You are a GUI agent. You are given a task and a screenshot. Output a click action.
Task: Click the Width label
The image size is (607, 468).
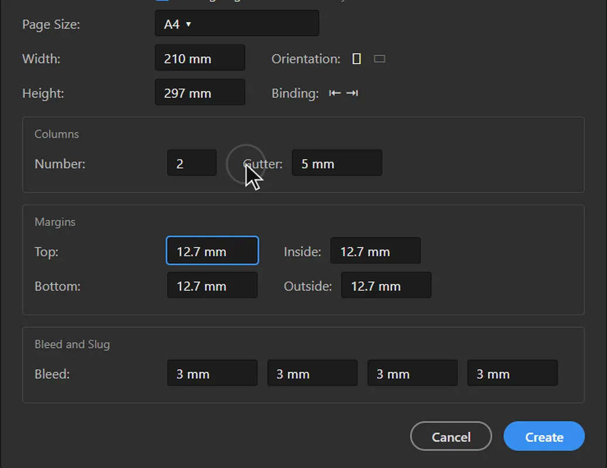42,59
